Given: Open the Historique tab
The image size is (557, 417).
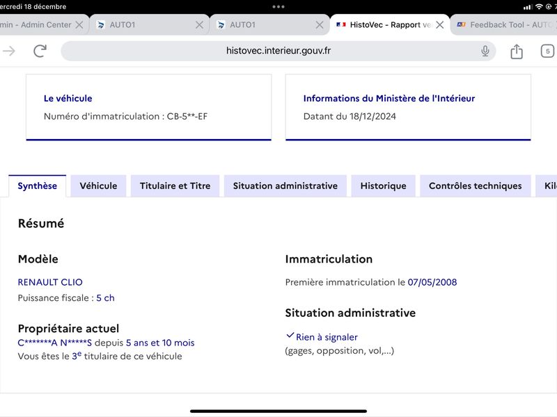Looking at the screenshot, I should [x=384, y=186].
